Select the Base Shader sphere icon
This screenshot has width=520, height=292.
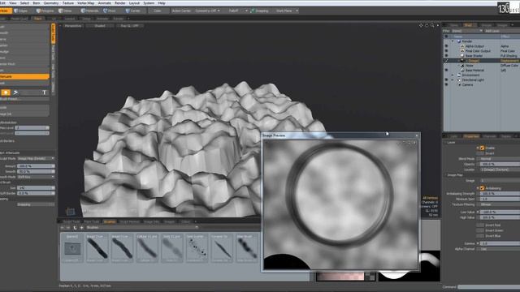[462, 56]
